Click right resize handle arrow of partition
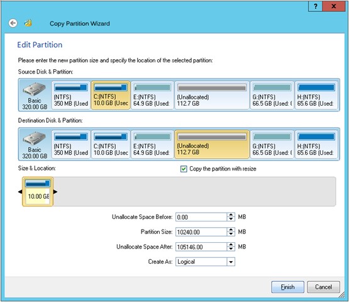 pos(55,192)
